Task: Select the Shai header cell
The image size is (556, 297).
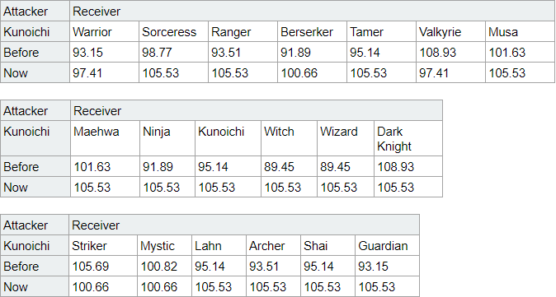Action: pos(327,246)
